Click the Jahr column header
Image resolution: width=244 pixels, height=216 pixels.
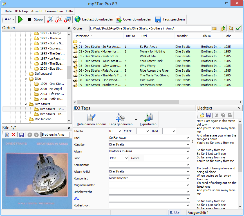233,36
